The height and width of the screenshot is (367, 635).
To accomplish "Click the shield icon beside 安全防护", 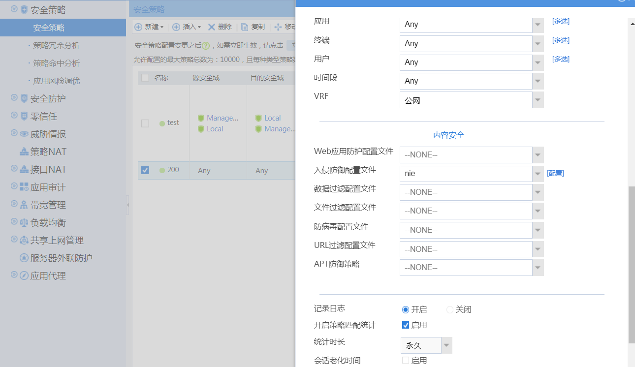I will 24,98.
